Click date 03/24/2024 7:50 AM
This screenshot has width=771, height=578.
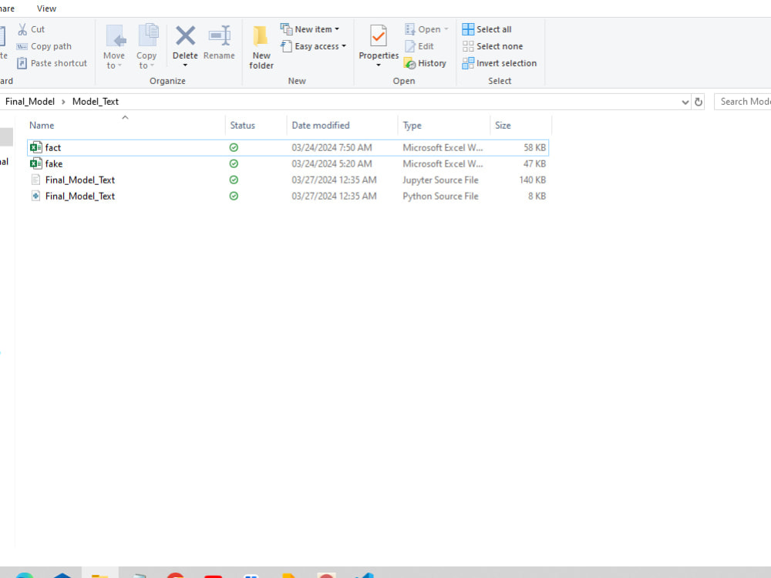pyautogui.click(x=332, y=147)
